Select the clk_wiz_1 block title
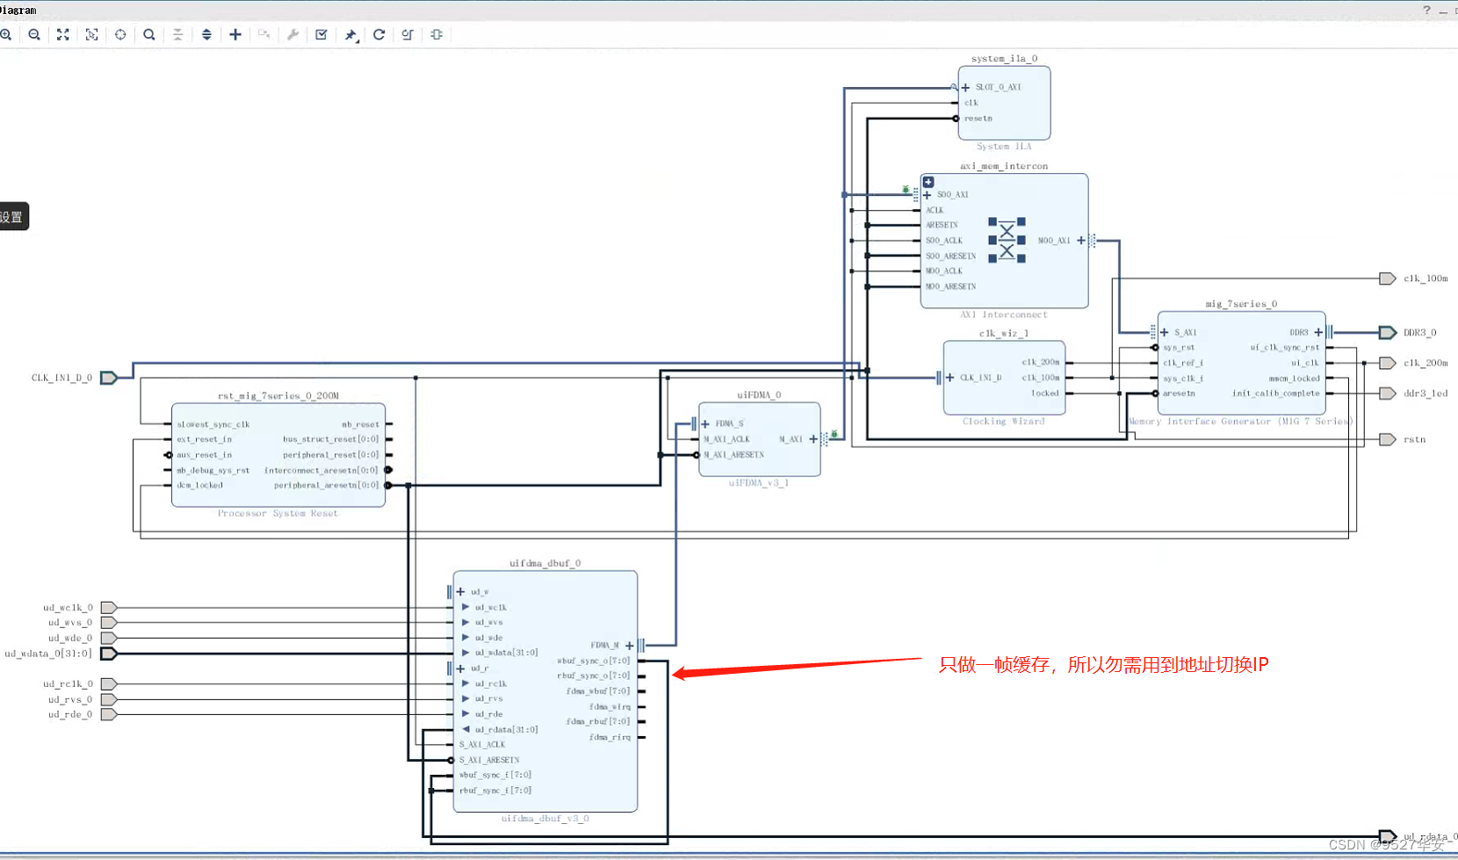Image resolution: width=1458 pixels, height=860 pixels. [1003, 334]
